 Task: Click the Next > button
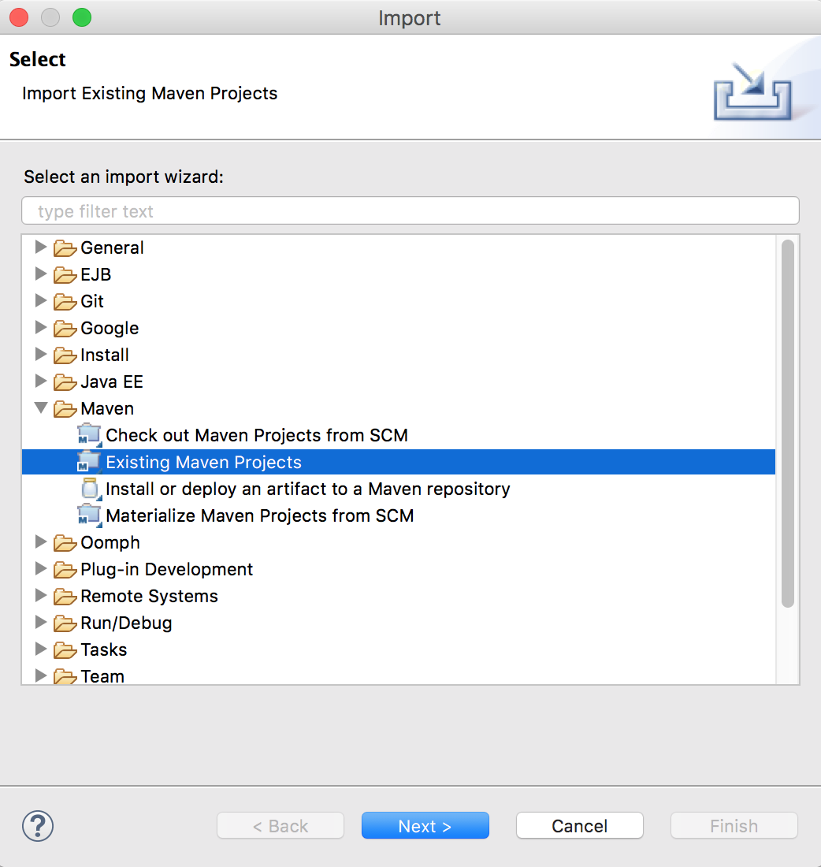[x=425, y=825]
